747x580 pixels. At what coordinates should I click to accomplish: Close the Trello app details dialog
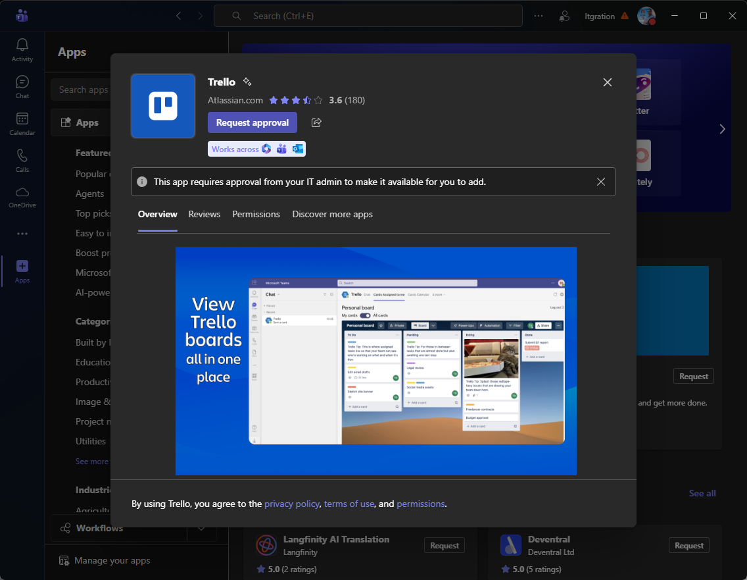click(x=608, y=82)
